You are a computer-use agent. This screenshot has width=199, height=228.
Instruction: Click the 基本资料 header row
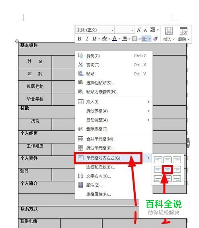pos(102,49)
